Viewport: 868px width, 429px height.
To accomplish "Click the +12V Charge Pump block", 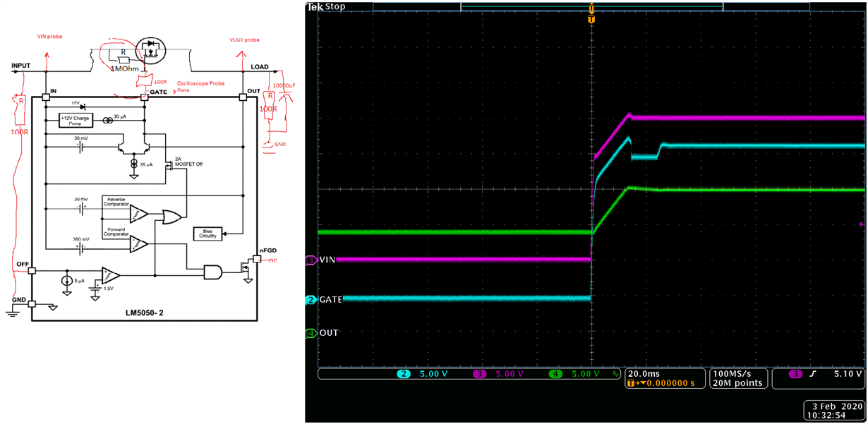I will [x=75, y=121].
